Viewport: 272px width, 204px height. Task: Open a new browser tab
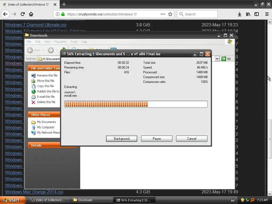[64, 4]
